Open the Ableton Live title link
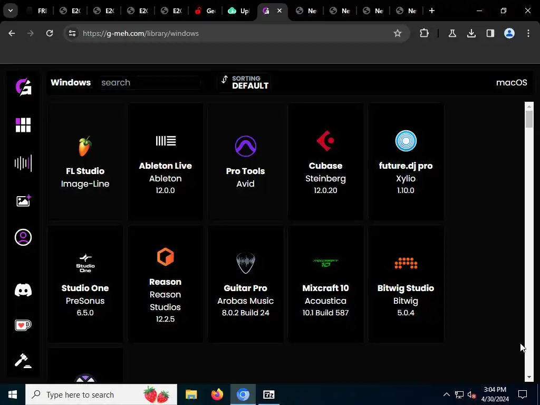Screen dimensions: 540x405 (165, 166)
